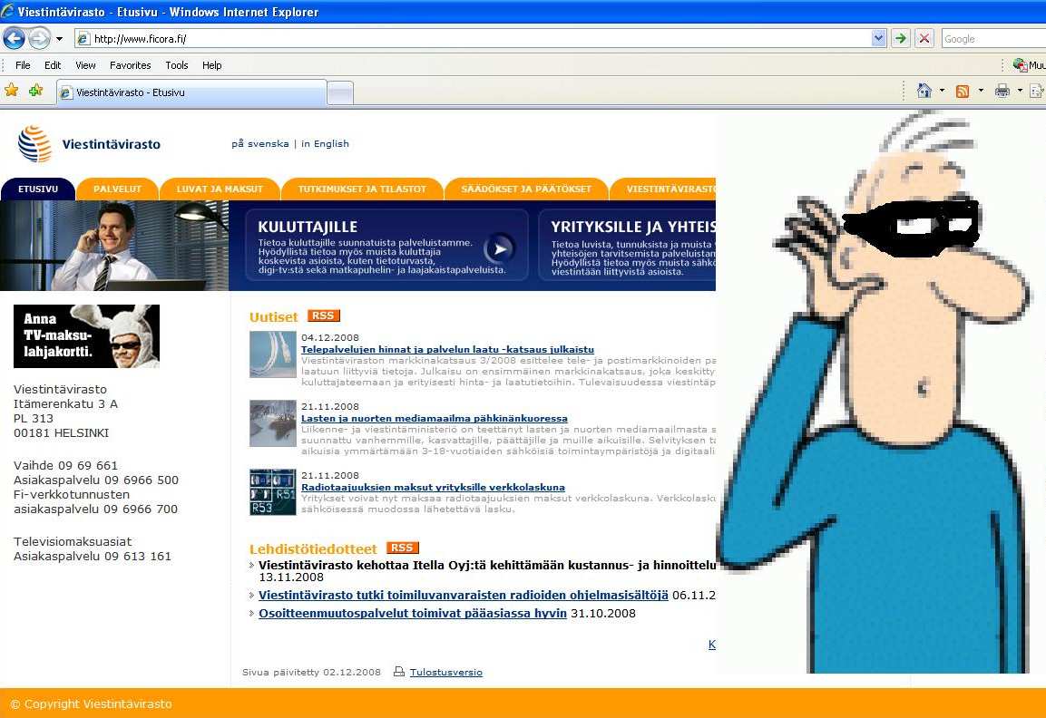
Task: Select the ETUSIVU navigation tab
Action: coord(38,189)
